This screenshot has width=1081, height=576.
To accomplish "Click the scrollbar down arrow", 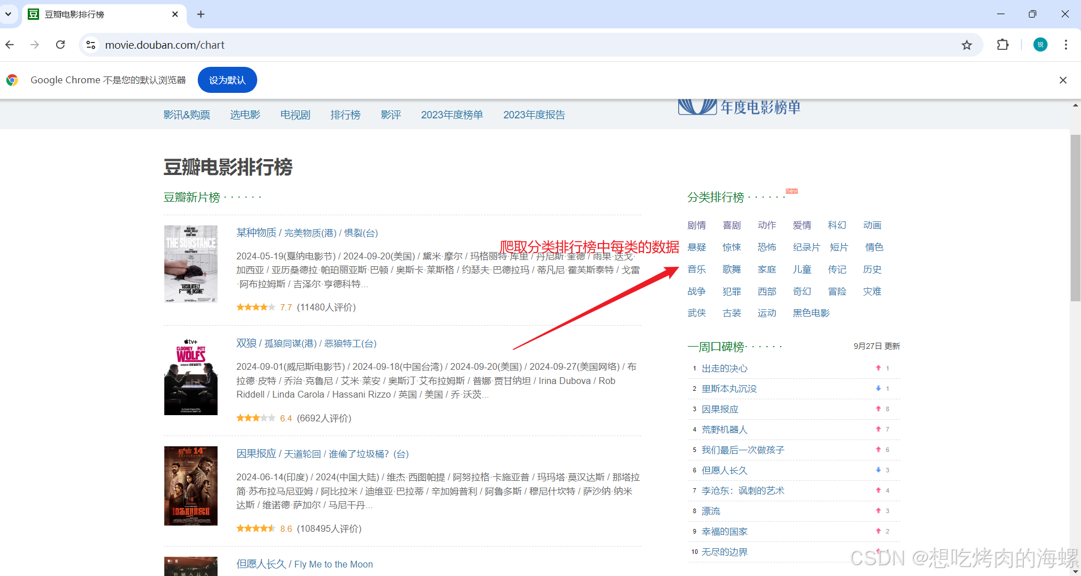I will tap(1075, 571).
